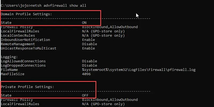Click the InboundUserNotification 'Enable' value
This screenshot has height=107, width=214.
pos(89,40)
